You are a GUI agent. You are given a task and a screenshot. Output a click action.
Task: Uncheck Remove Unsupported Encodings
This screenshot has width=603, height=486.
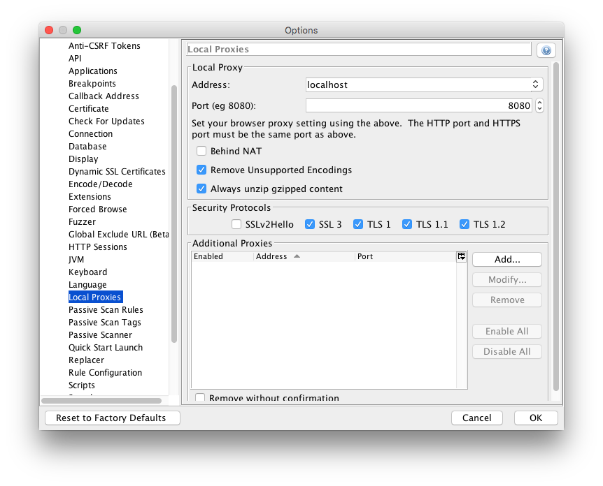(201, 170)
